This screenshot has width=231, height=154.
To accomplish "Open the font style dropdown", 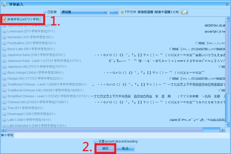I will point(114,12).
